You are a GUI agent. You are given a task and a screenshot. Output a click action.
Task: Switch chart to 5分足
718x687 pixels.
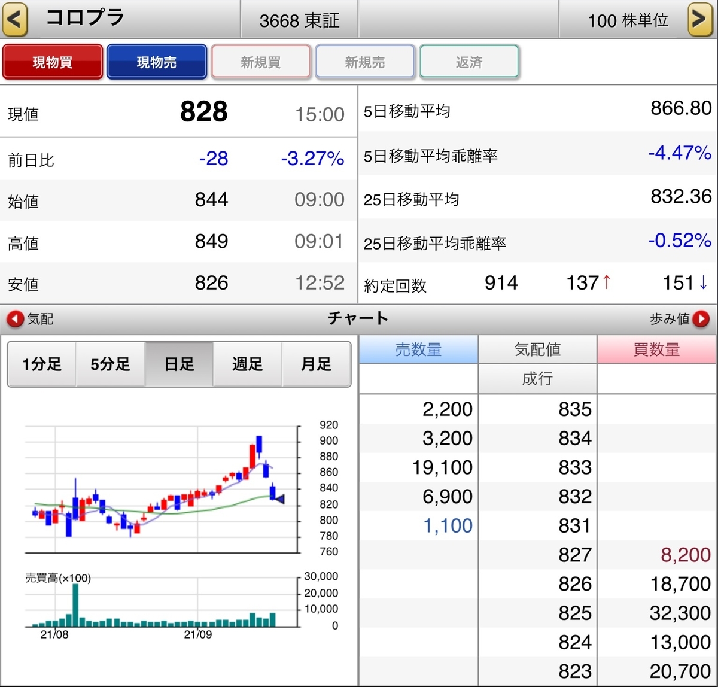click(x=110, y=364)
